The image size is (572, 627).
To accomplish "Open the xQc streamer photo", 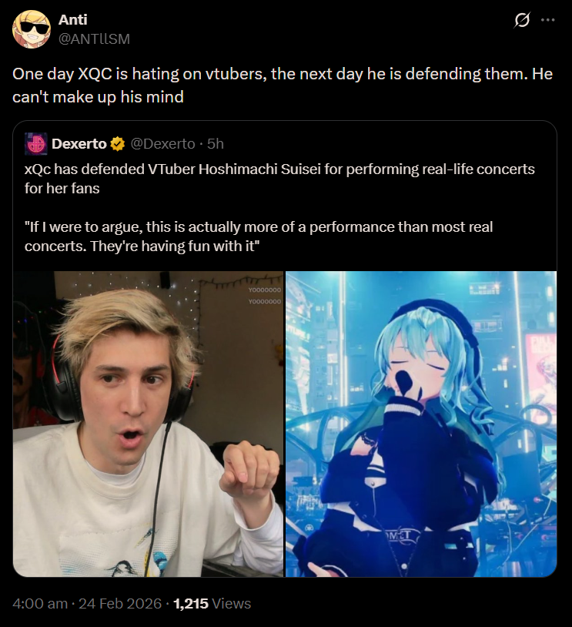I will coord(148,424).
